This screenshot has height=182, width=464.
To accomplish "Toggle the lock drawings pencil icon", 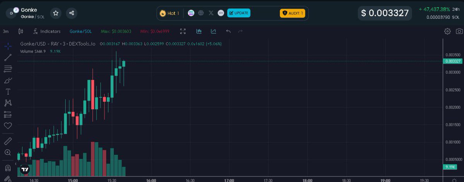I will [8, 179].
